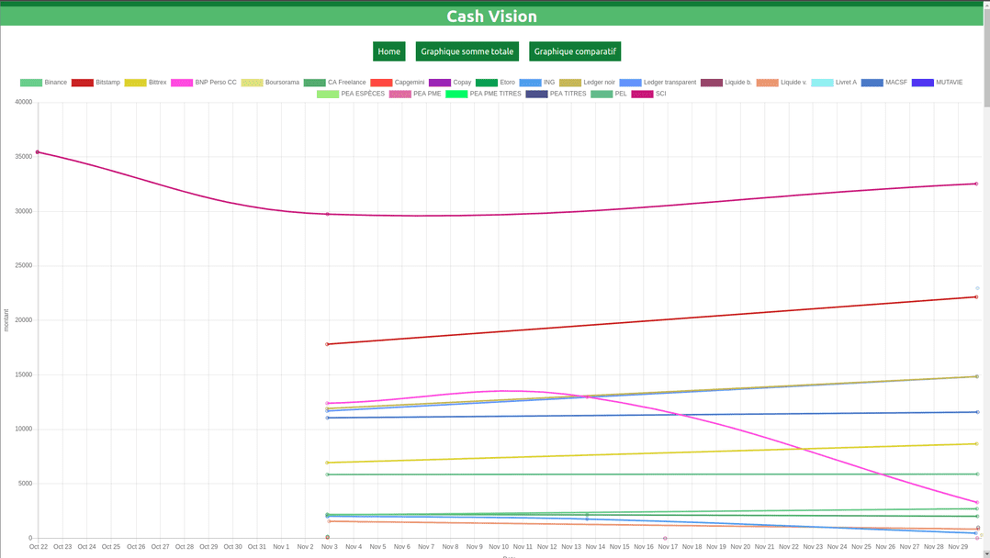
Task: Toggle Liquide v. legend entry
Action: (782, 83)
